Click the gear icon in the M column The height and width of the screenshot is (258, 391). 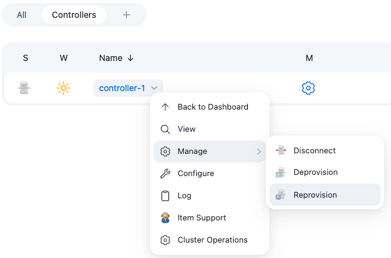tap(308, 88)
